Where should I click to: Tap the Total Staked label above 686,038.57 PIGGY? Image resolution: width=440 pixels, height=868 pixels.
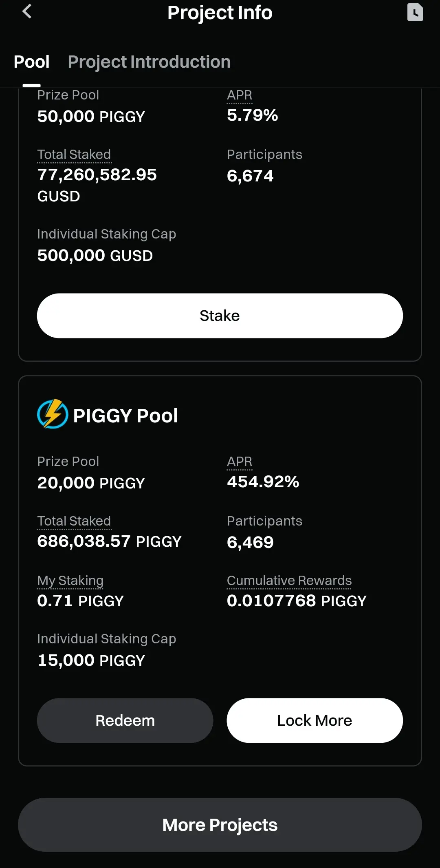[74, 521]
